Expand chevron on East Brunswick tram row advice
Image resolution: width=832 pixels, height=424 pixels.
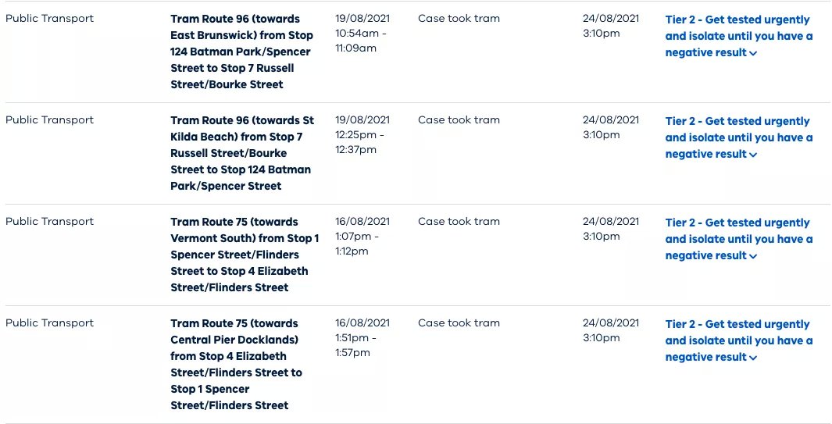click(753, 54)
